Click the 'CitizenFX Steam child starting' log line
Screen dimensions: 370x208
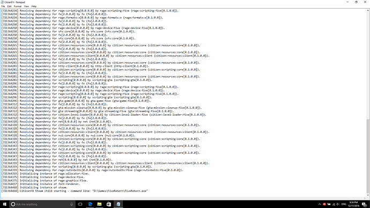tap(75, 191)
